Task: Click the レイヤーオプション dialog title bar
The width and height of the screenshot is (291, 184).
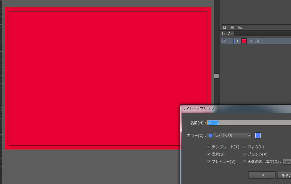Action: pyautogui.click(x=236, y=109)
